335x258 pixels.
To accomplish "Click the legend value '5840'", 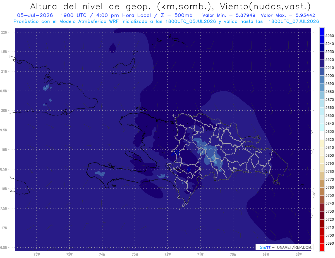I will (329, 123).
